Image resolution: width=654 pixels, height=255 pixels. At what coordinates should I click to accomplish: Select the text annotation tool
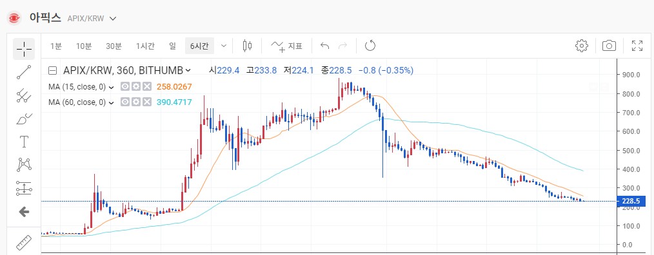coord(25,142)
